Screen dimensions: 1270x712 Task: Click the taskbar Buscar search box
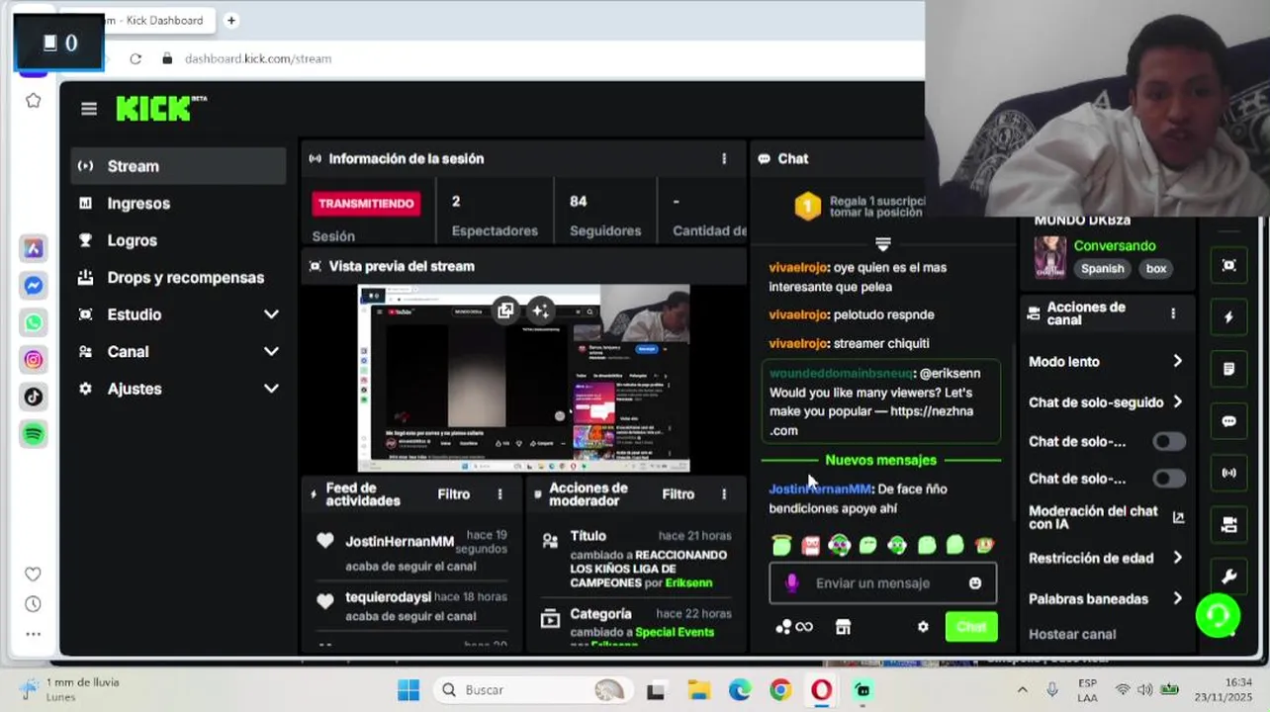[533, 690]
